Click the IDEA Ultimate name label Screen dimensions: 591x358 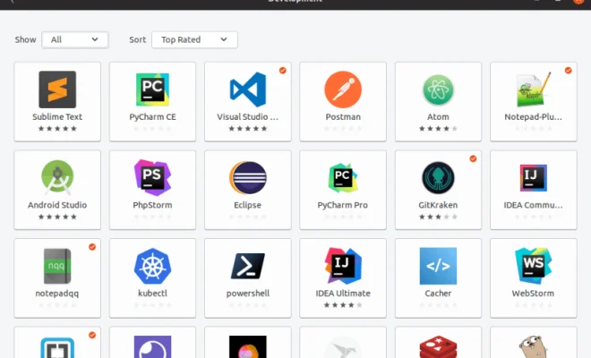tap(343, 294)
